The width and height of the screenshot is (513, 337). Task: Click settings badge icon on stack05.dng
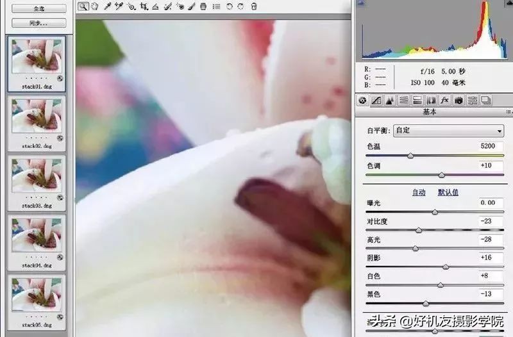(x=60, y=317)
